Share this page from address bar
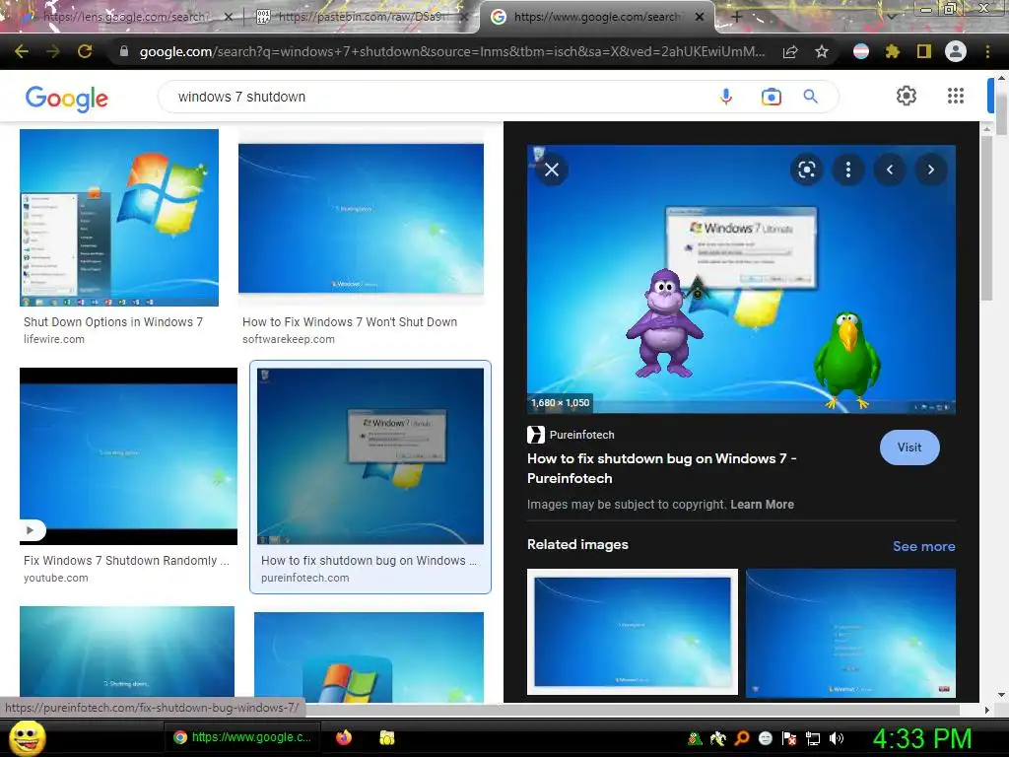Viewport: 1009px width, 757px height. [x=790, y=51]
